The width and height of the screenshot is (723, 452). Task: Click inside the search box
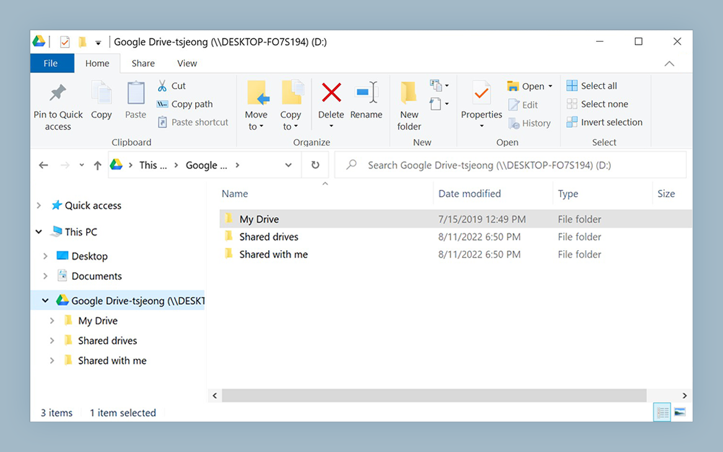tap(508, 165)
